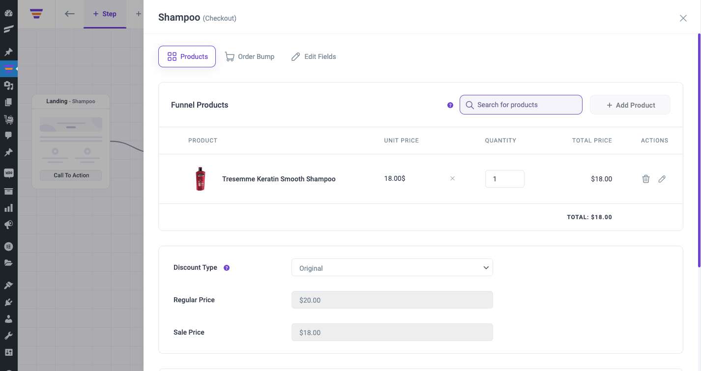Open the Tools wrench icon
701x371 pixels.
pyautogui.click(x=8, y=336)
